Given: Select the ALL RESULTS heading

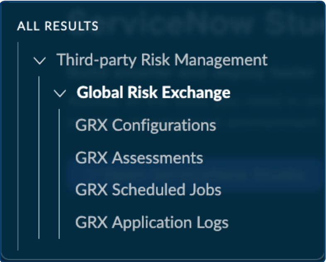Looking at the screenshot, I should (x=58, y=26).
